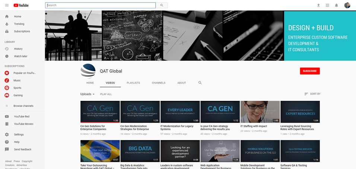The width and height of the screenshot is (356, 169).
Task: Switch to the Playlists tab
Action: point(133,83)
